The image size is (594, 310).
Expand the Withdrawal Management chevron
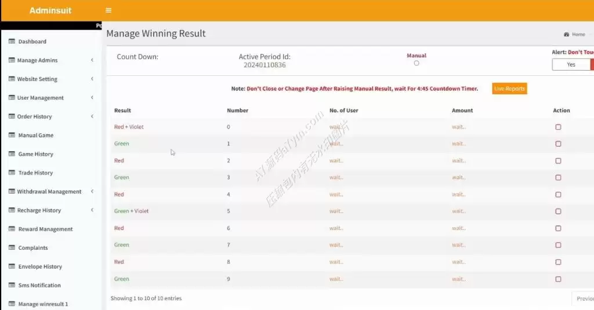coord(92,192)
